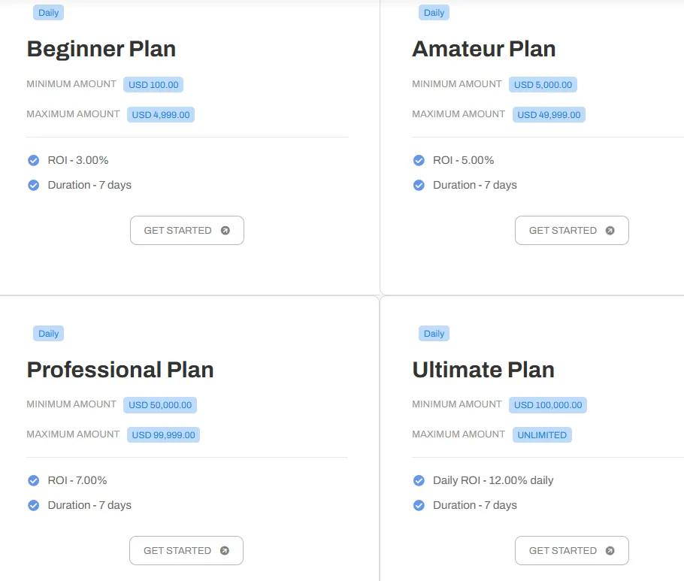Click the Daily badge above Professional Plan
Screen dimensions: 684x581
(x=49, y=334)
